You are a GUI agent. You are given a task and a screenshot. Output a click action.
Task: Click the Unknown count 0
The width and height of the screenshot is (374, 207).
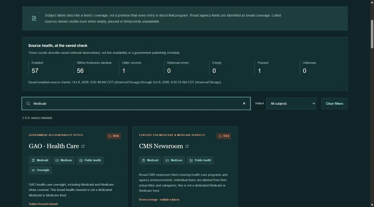305,71
